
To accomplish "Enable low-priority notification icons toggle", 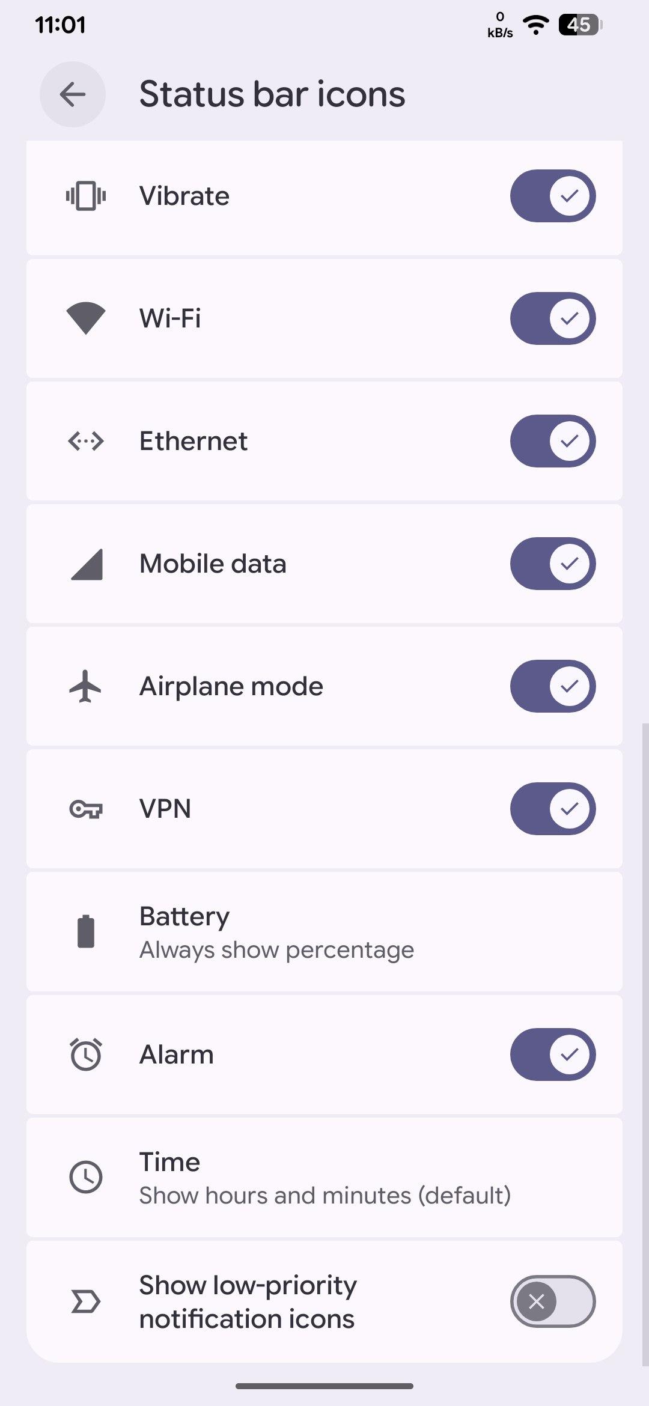I will 553,1301.
